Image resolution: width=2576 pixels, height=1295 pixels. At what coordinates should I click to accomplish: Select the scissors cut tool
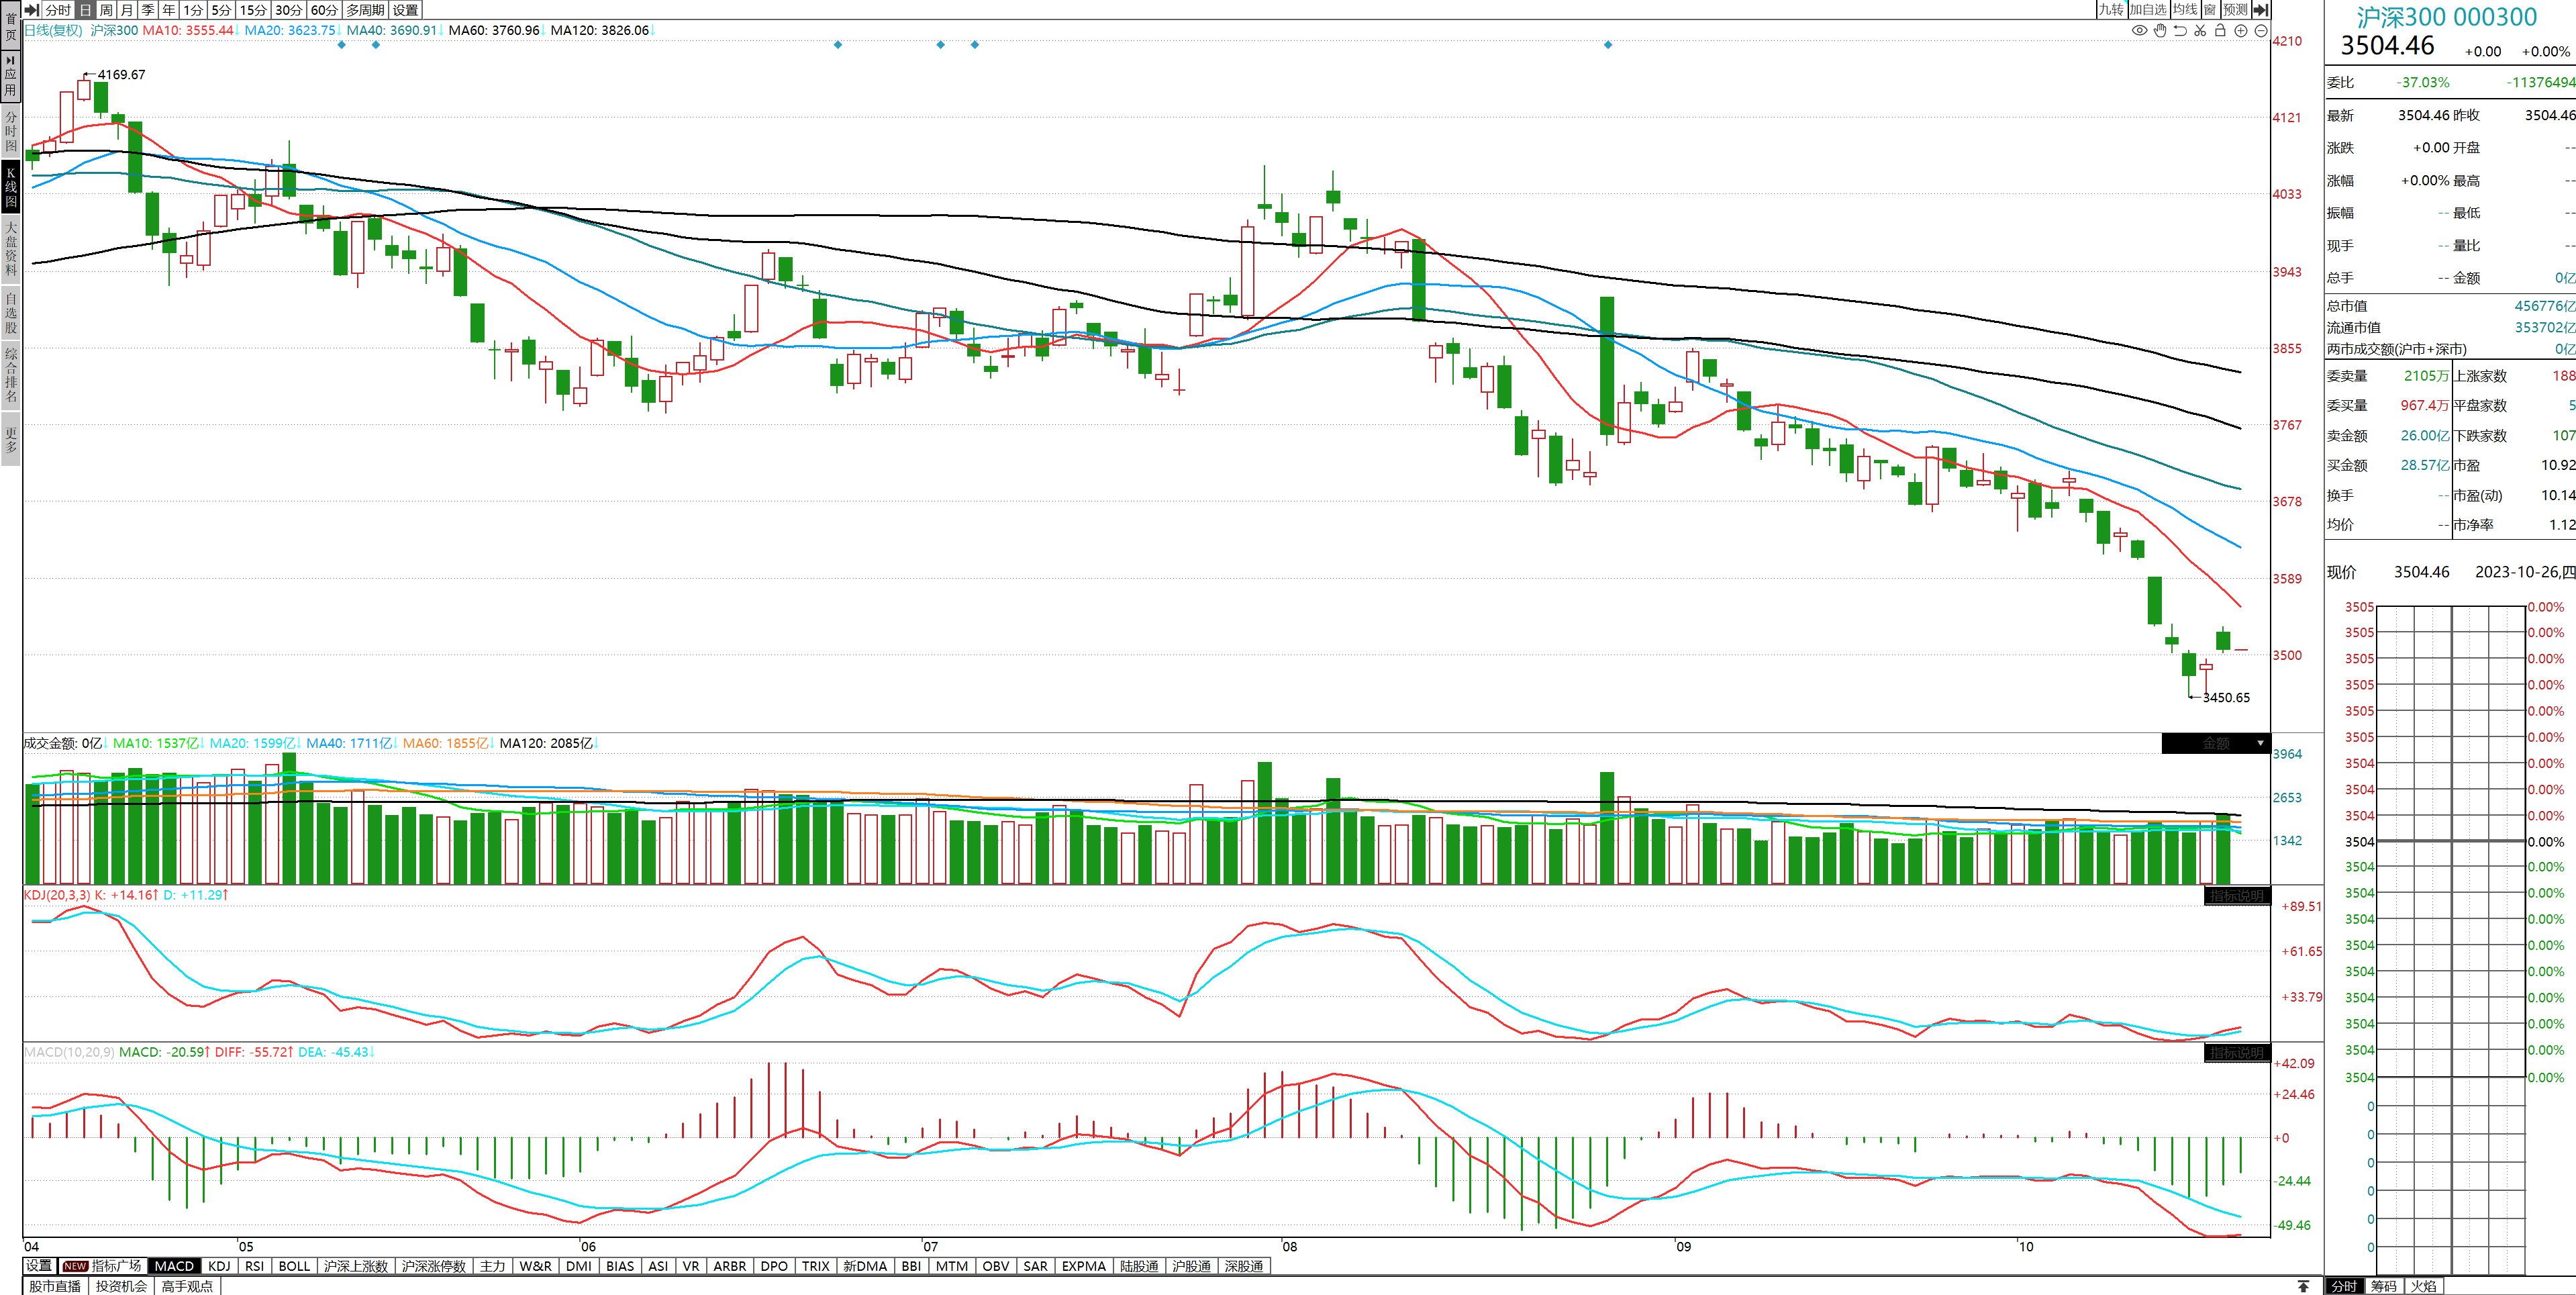[x=2200, y=31]
